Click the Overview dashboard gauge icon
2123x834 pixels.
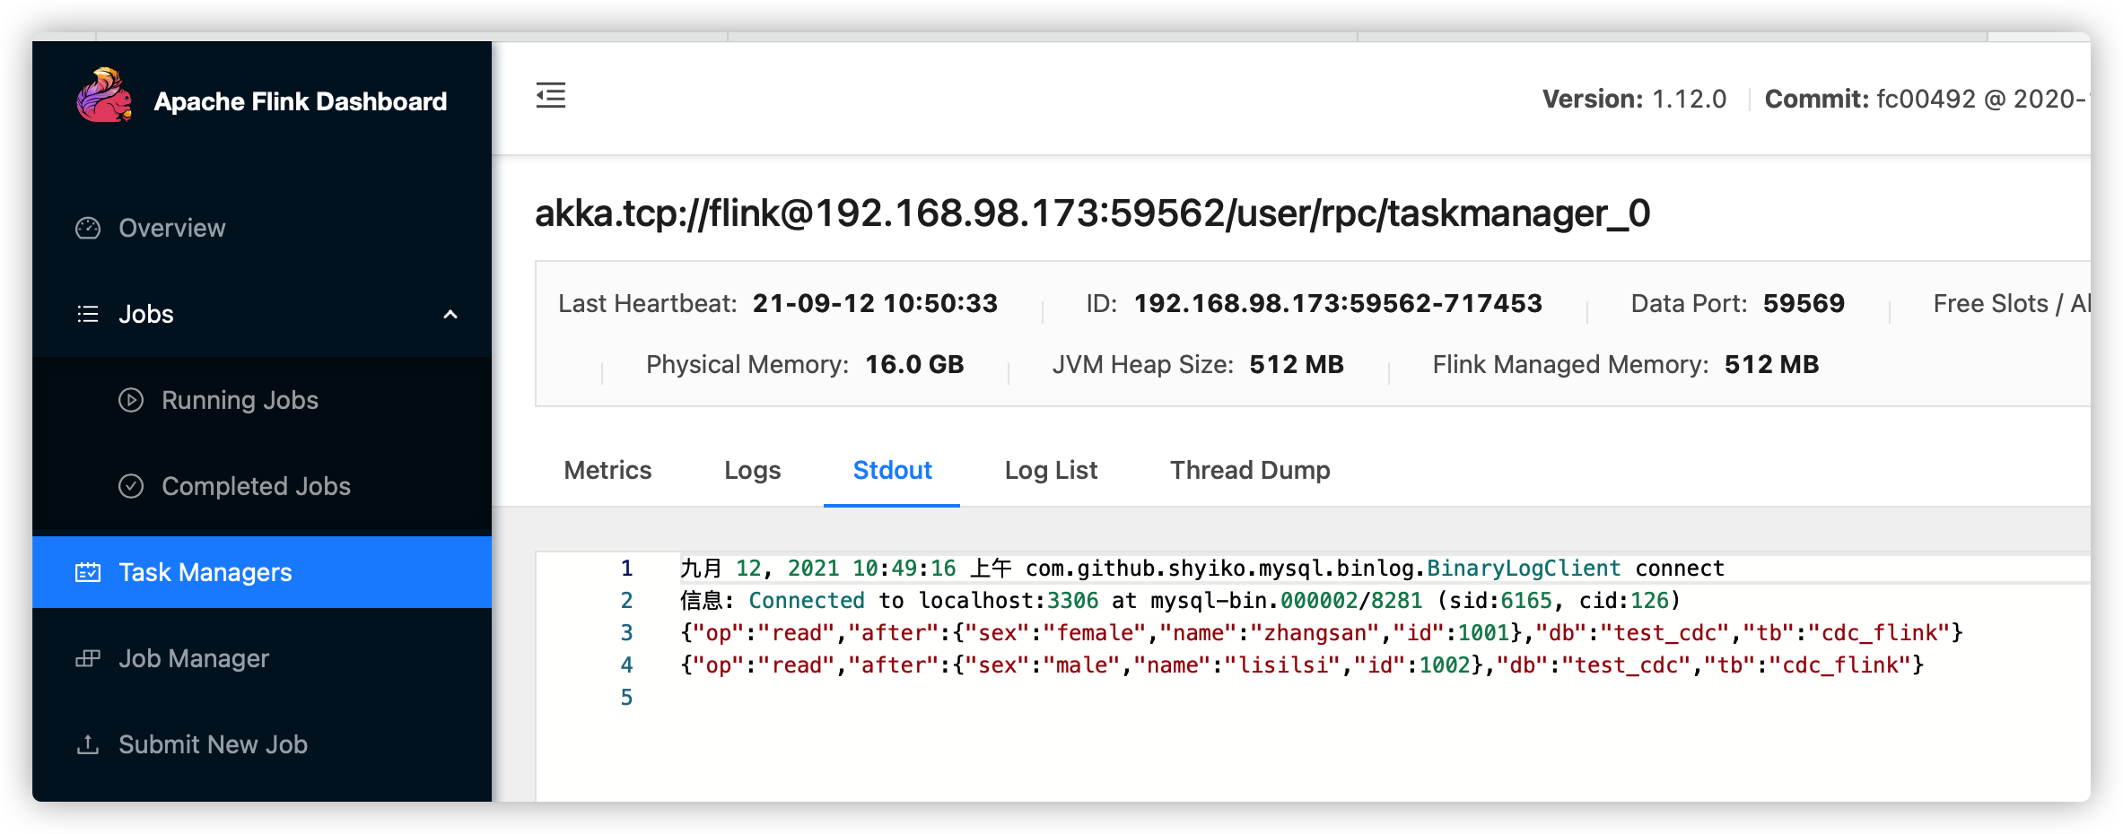pos(88,228)
